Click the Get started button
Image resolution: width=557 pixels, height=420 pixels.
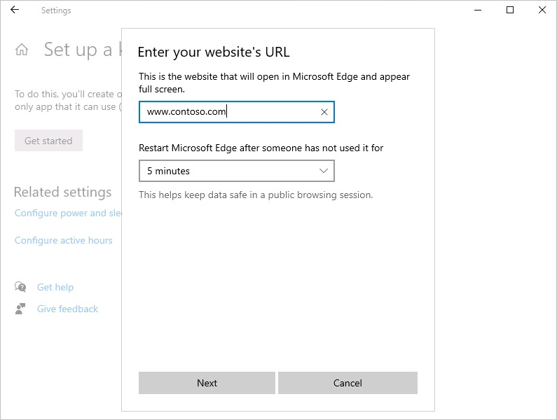(x=48, y=141)
